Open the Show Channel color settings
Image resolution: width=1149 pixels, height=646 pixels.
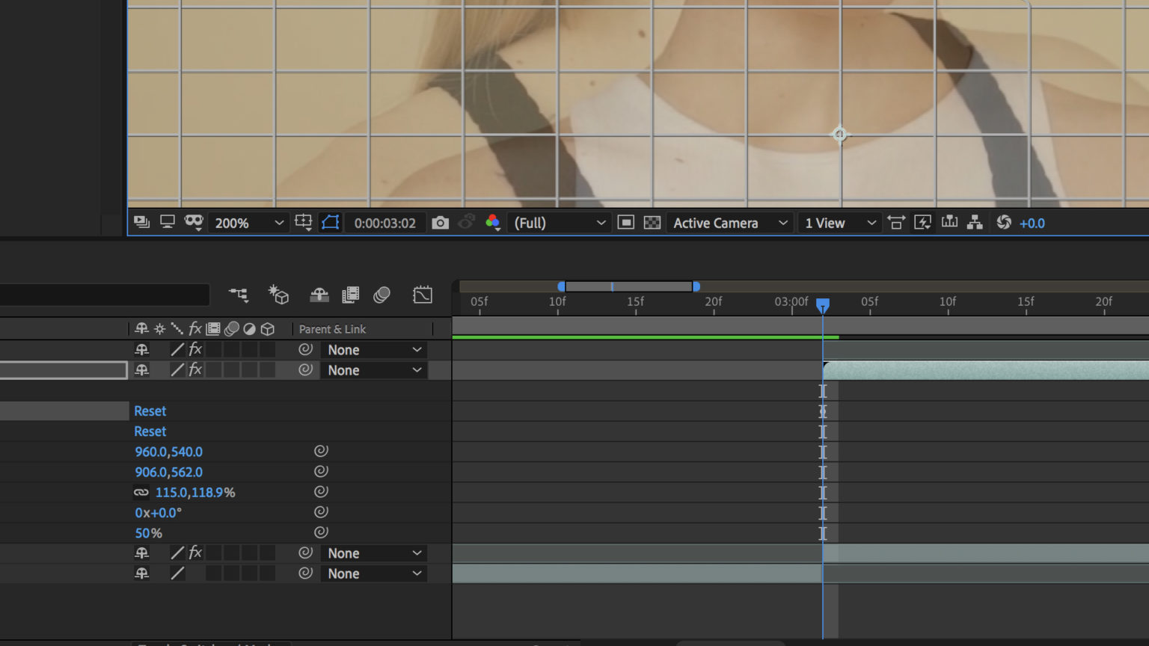(x=492, y=222)
